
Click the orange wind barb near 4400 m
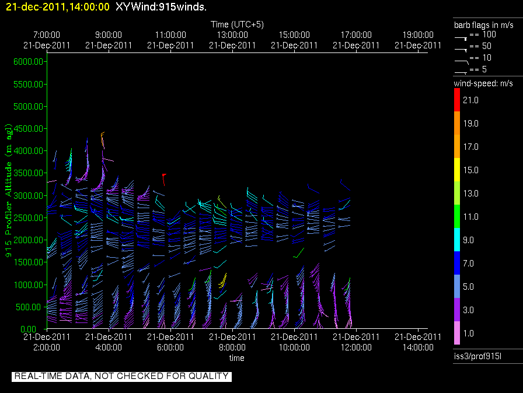pyautogui.click(x=103, y=139)
